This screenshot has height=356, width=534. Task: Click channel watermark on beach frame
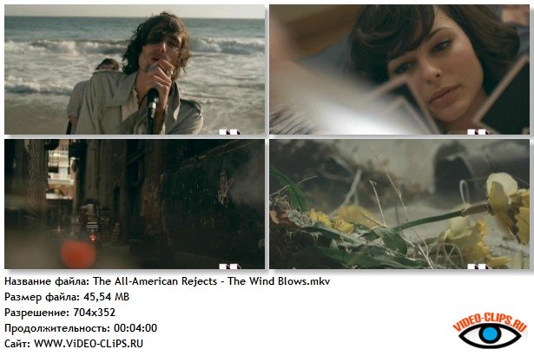click(230, 132)
